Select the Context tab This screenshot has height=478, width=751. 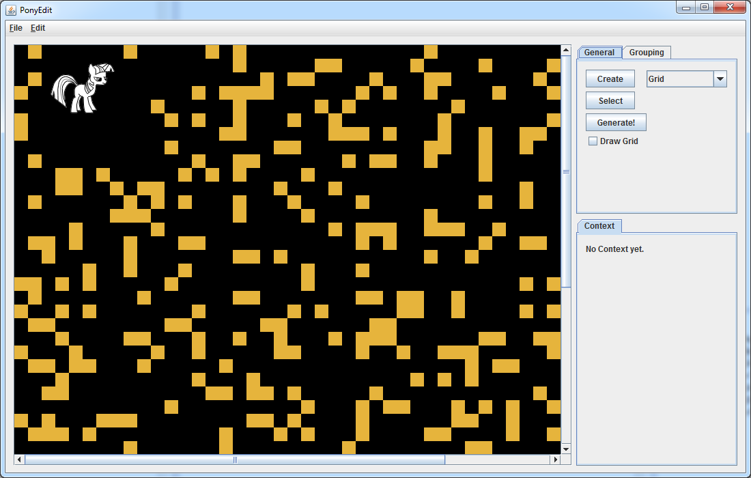599,226
